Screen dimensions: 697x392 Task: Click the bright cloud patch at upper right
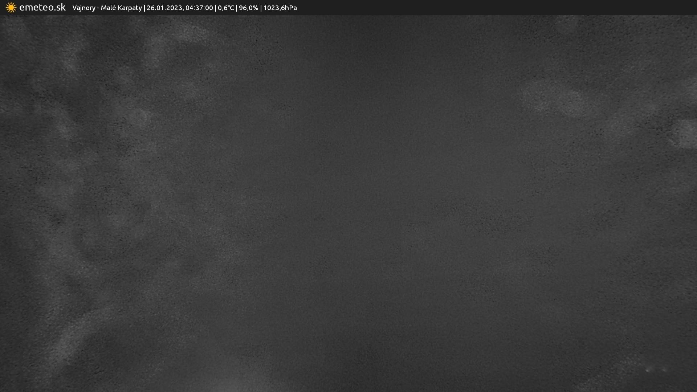pyautogui.click(x=559, y=98)
